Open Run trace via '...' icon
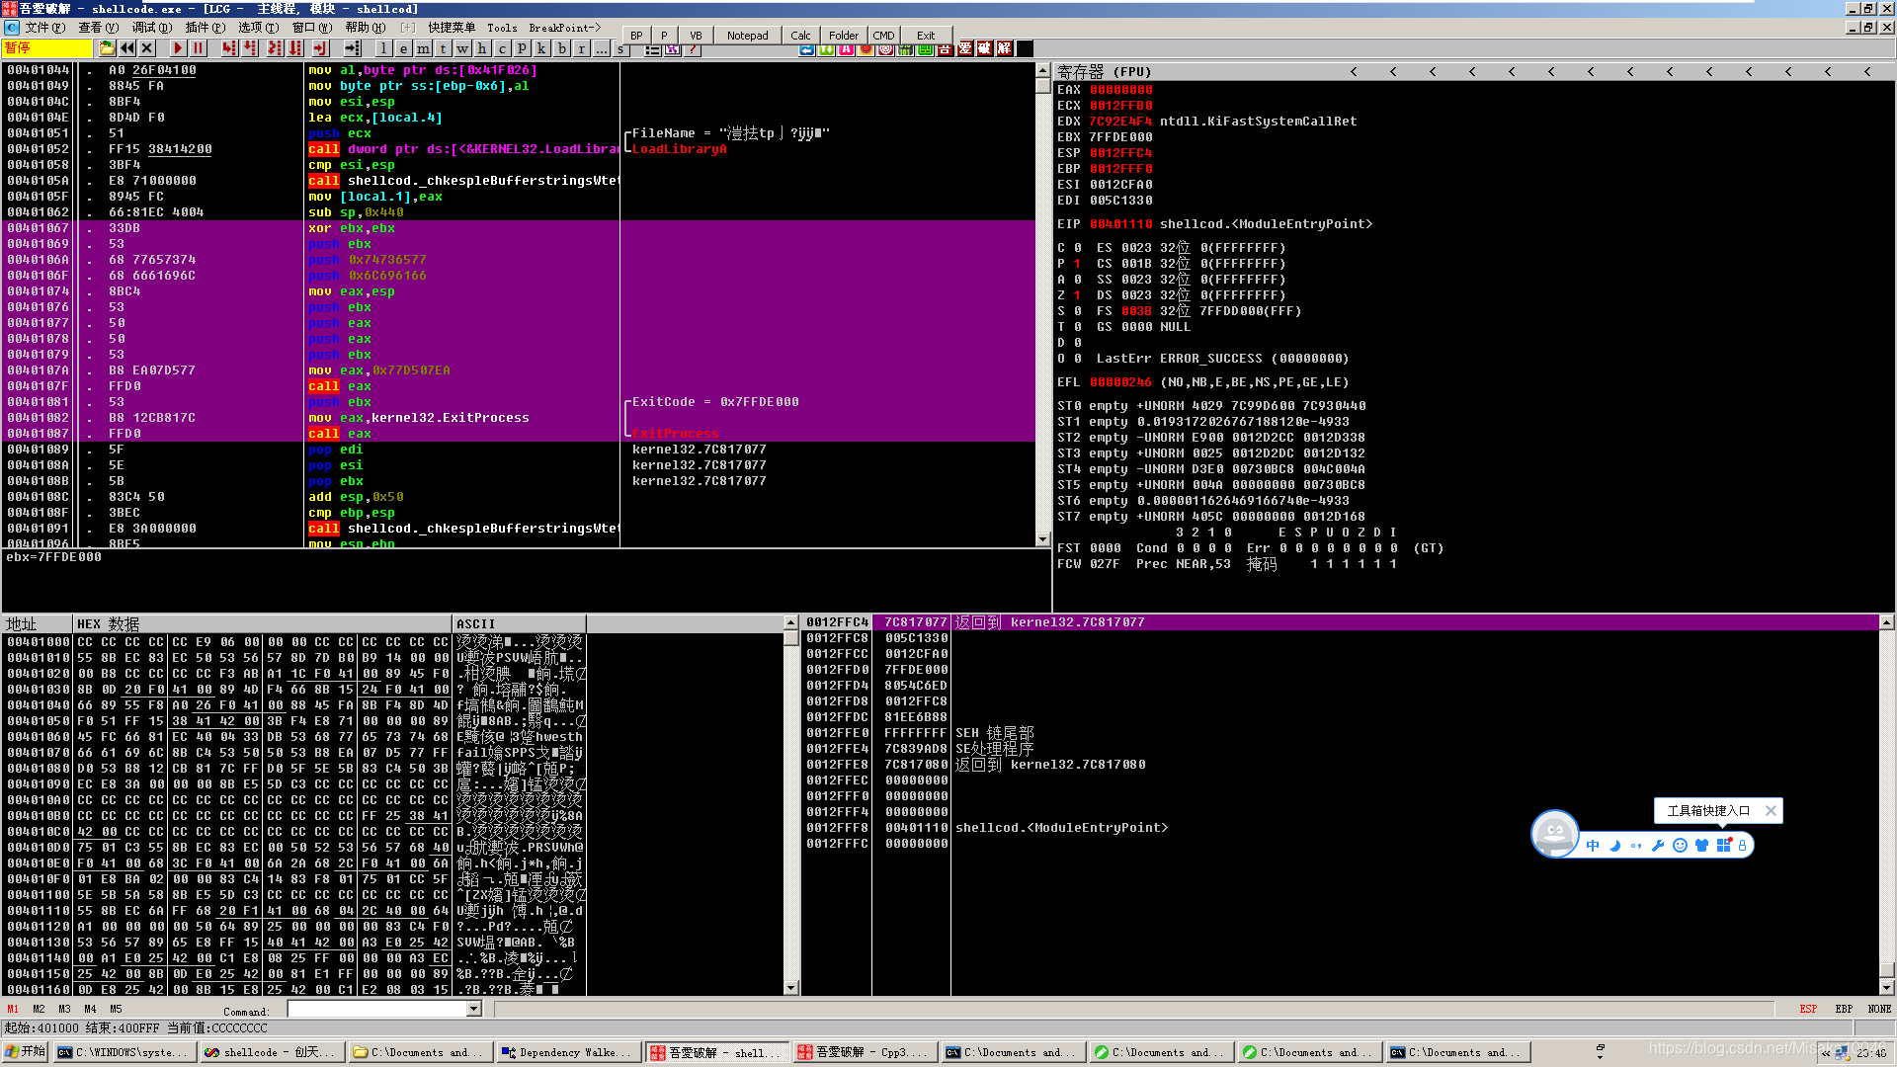Image resolution: width=1897 pixels, height=1067 pixels. point(601,47)
